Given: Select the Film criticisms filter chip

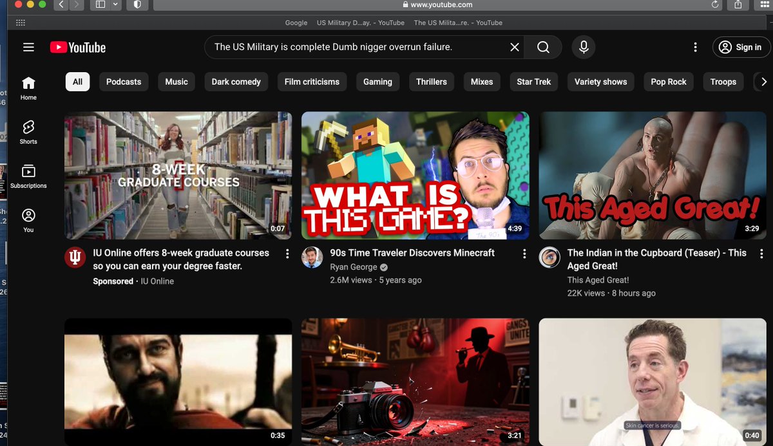Looking at the screenshot, I should (312, 82).
